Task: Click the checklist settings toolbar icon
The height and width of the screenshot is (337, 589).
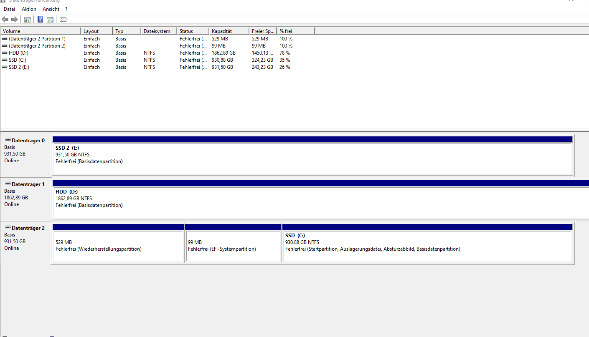Action: point(63,19)
